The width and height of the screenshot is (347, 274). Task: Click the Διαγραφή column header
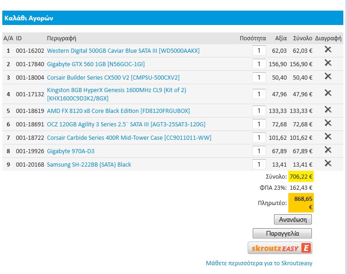point(328,38)
